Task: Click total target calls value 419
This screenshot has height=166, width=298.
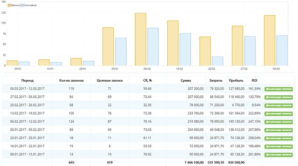Action: pos(110,163)
